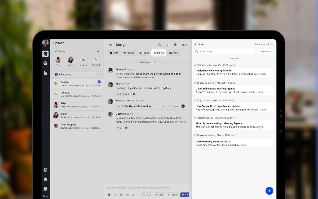318x199 pixels.
Task: Open the notifications bell in the left rail
Action: [45, 179]
